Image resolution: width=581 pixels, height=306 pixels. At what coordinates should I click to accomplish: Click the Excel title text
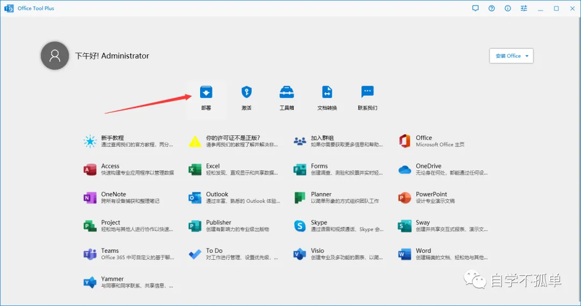pos(212,166)
